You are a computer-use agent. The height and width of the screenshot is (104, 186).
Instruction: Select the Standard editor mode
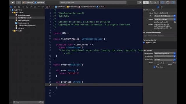coord(146,2)
